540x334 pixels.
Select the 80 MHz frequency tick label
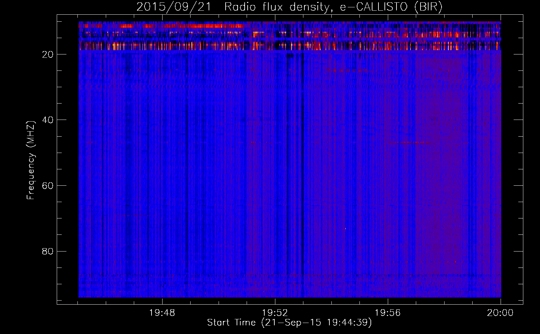(x=48, y=251)
